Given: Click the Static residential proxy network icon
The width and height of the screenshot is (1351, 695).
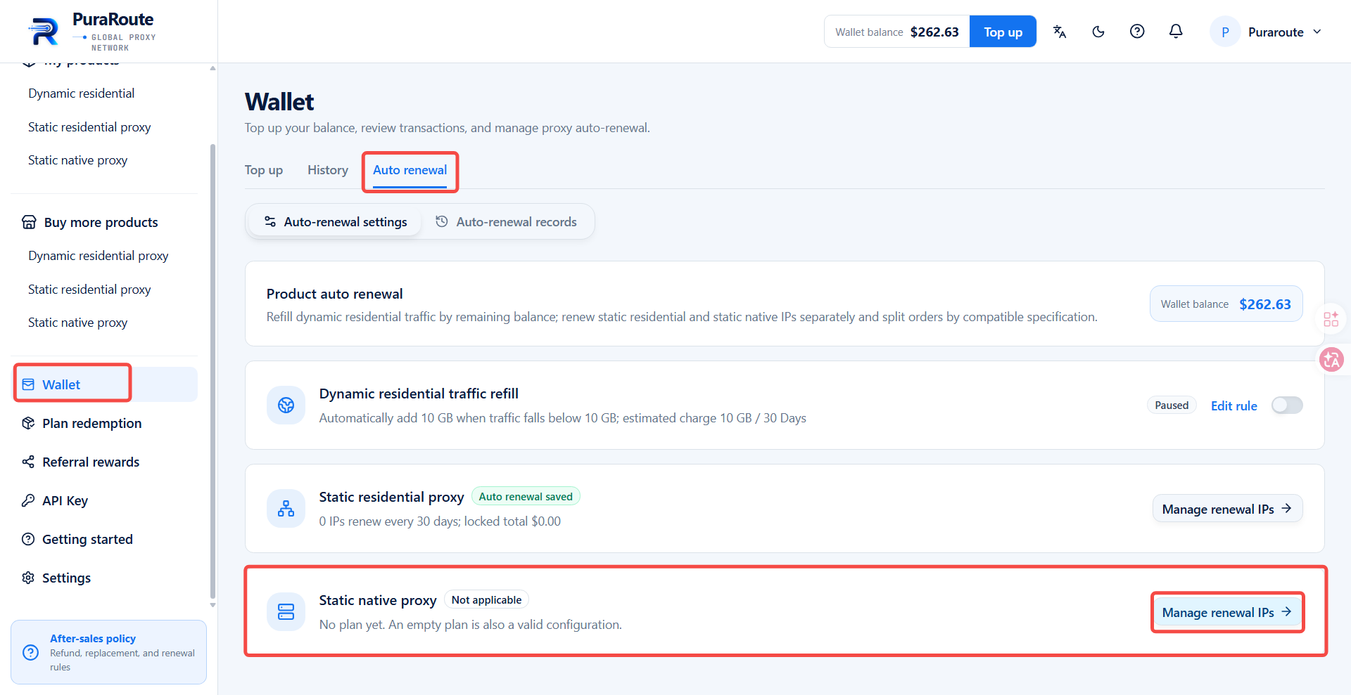Looking at the screenshot, I should pos(286,508).
